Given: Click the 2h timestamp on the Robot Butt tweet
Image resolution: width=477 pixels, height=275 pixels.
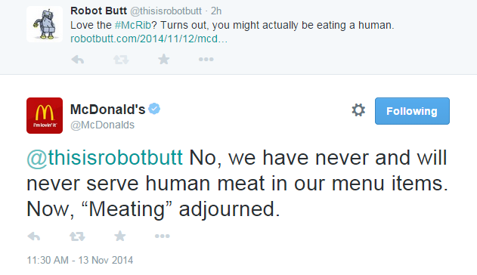Looking at the screenshot, I should pyautogui.click(x=216, y=11).
